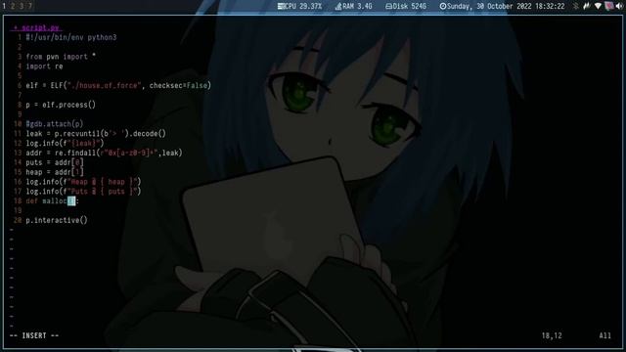This screenshot has width=626, height=352.
Task: Click the pink tray icon beside the Wi-Fi
Action: 608,6
